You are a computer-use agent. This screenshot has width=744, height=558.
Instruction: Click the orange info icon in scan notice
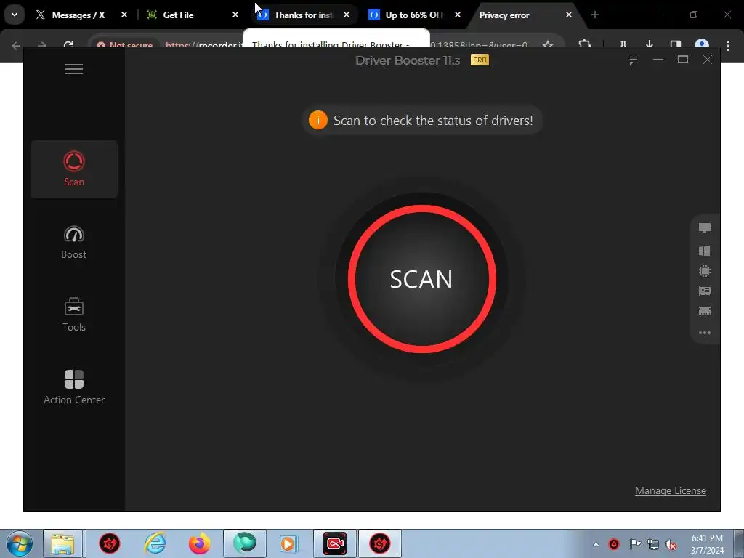click(318, 120)
